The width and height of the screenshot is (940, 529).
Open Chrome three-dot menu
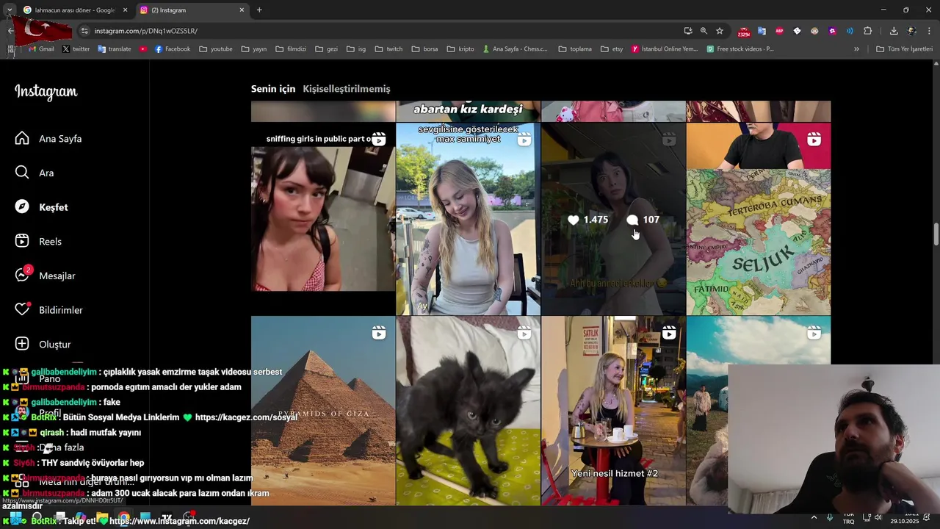(928, 31)
